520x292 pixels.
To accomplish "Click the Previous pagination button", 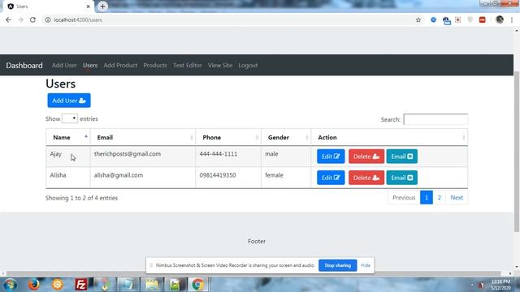I will click(x=404, y=197).
